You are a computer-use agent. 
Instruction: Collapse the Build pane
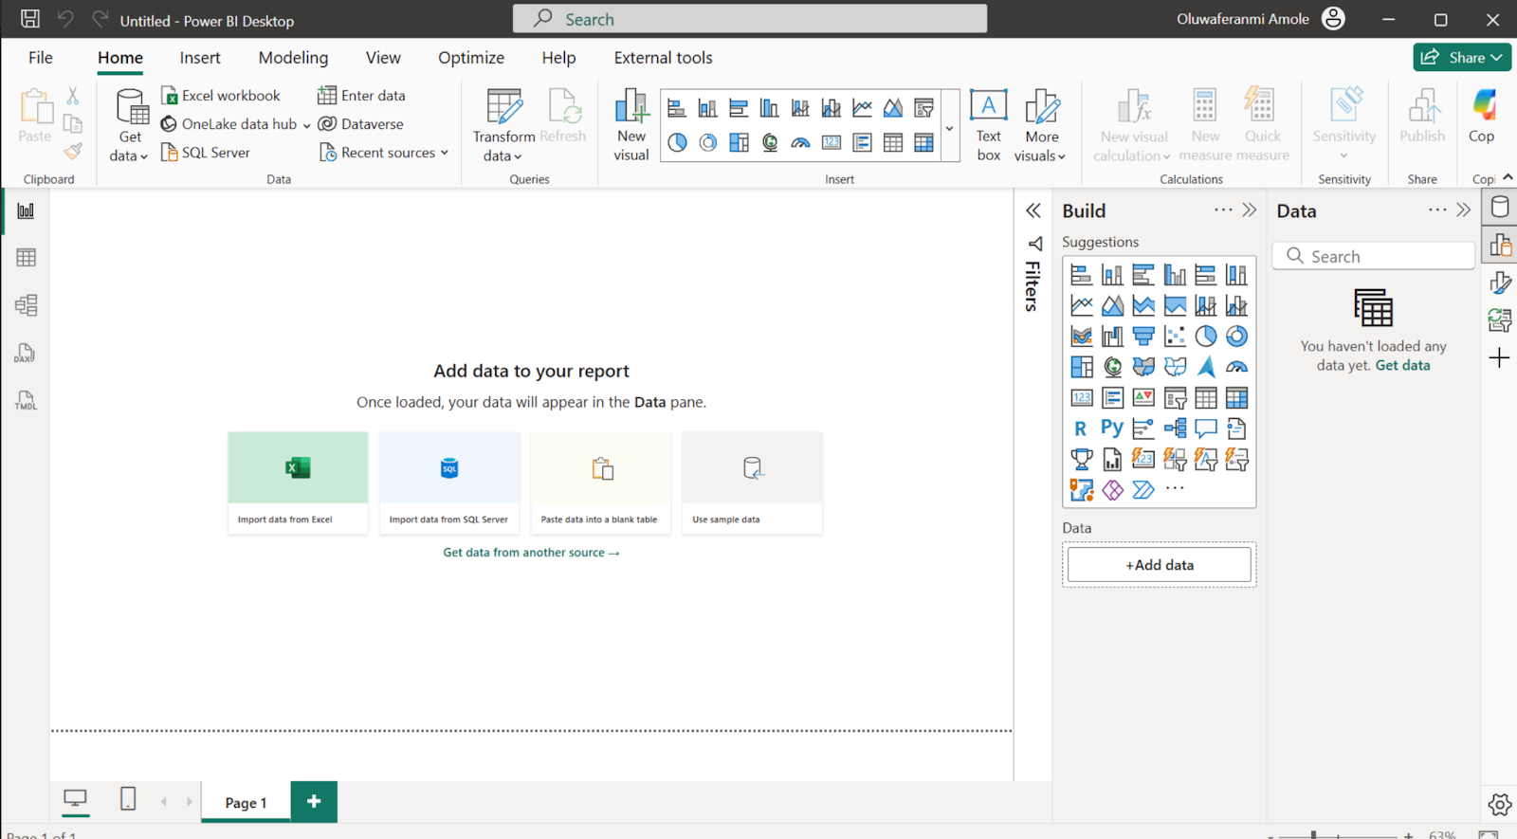[x=1250, y=210]
